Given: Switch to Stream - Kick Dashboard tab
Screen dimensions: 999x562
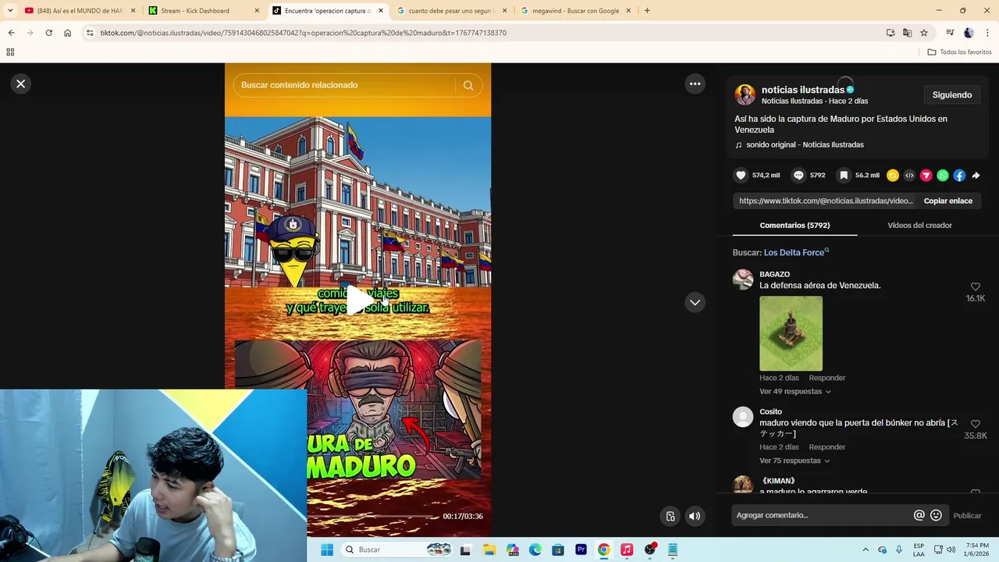Looking at the screenshot, I should tap(201, 11).
